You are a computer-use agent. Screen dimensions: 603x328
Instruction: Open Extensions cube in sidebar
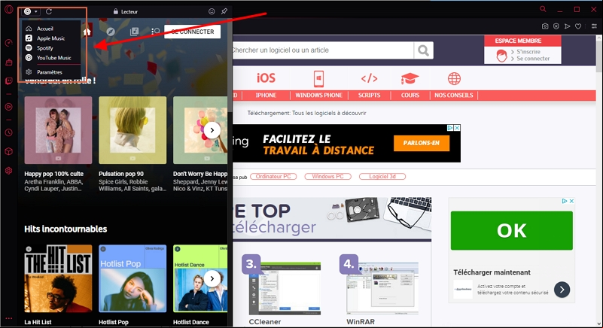click(x=8, y=151)
